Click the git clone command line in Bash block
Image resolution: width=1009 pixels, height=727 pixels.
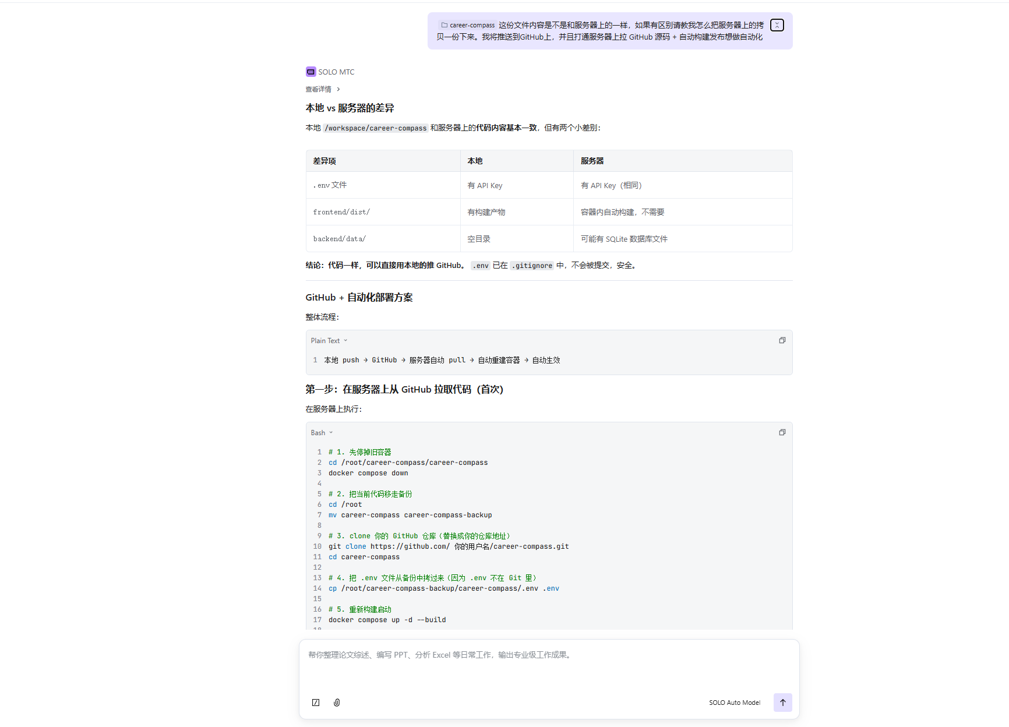coord(448,546)
